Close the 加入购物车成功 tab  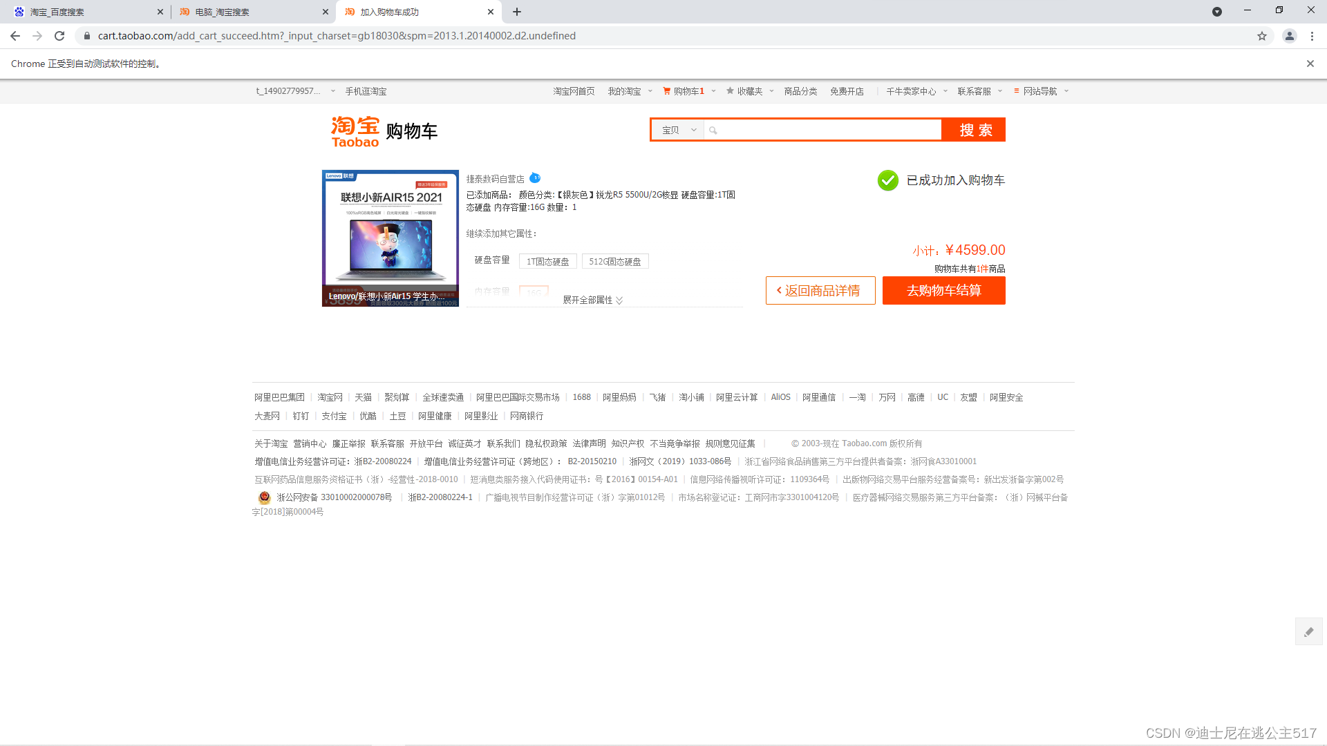point(491,12)
